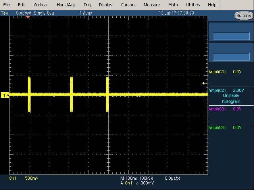
Task: Click the 100kS/s sample rate readout
Action: coord(146,178)
